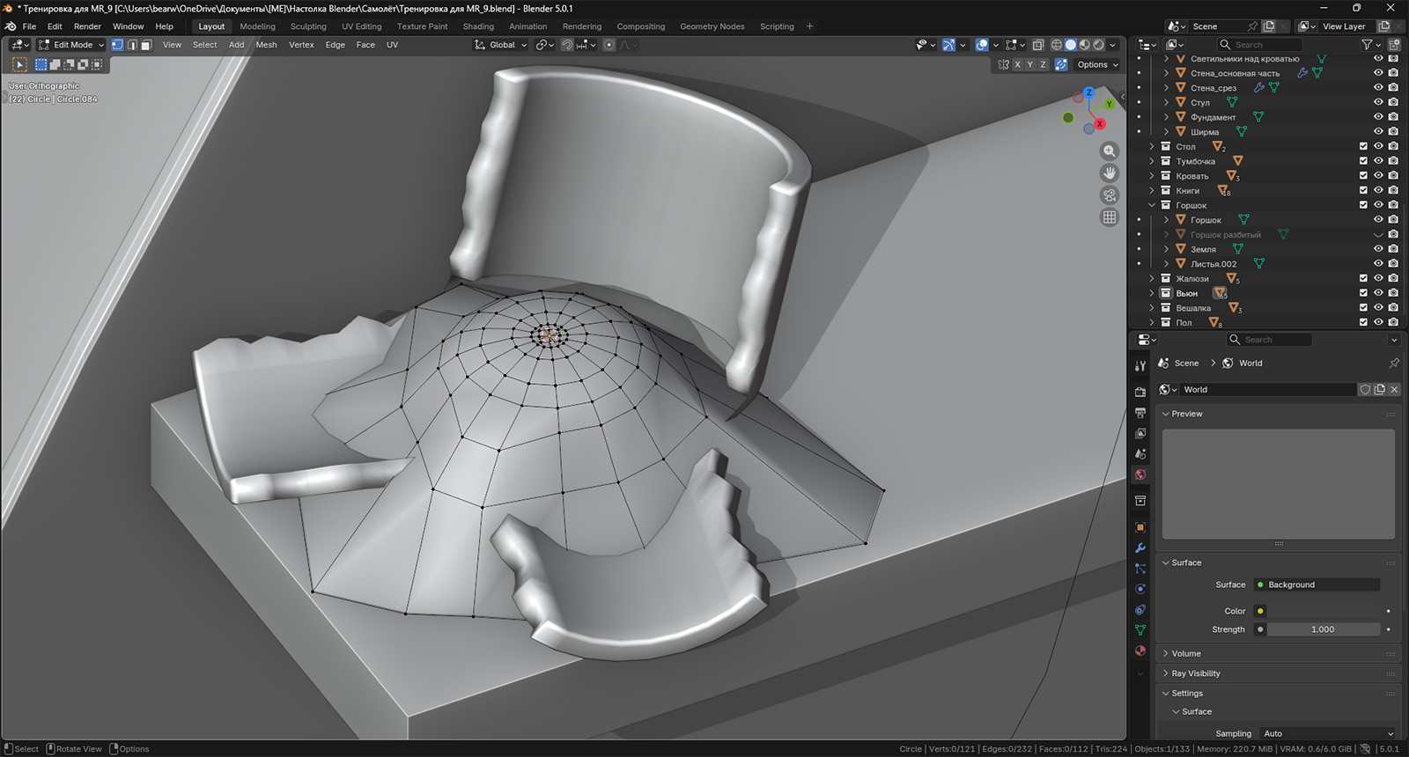
Task: Uncheck the Кровать collection checkbox
Action: [1363, 176]
